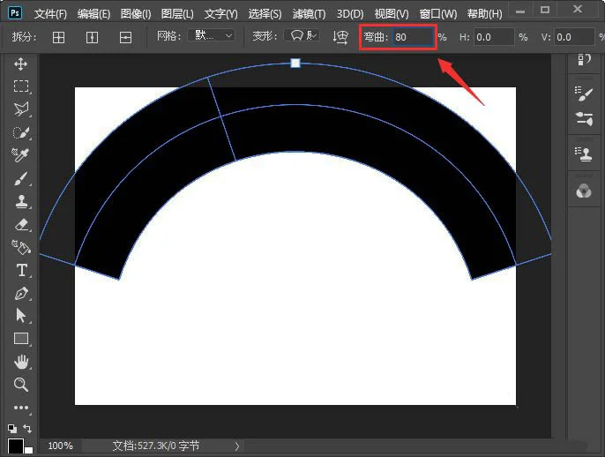605x457 pixels.
Task: Select the Pen tool
Action: pyautogui.click(x=20, y=293)
